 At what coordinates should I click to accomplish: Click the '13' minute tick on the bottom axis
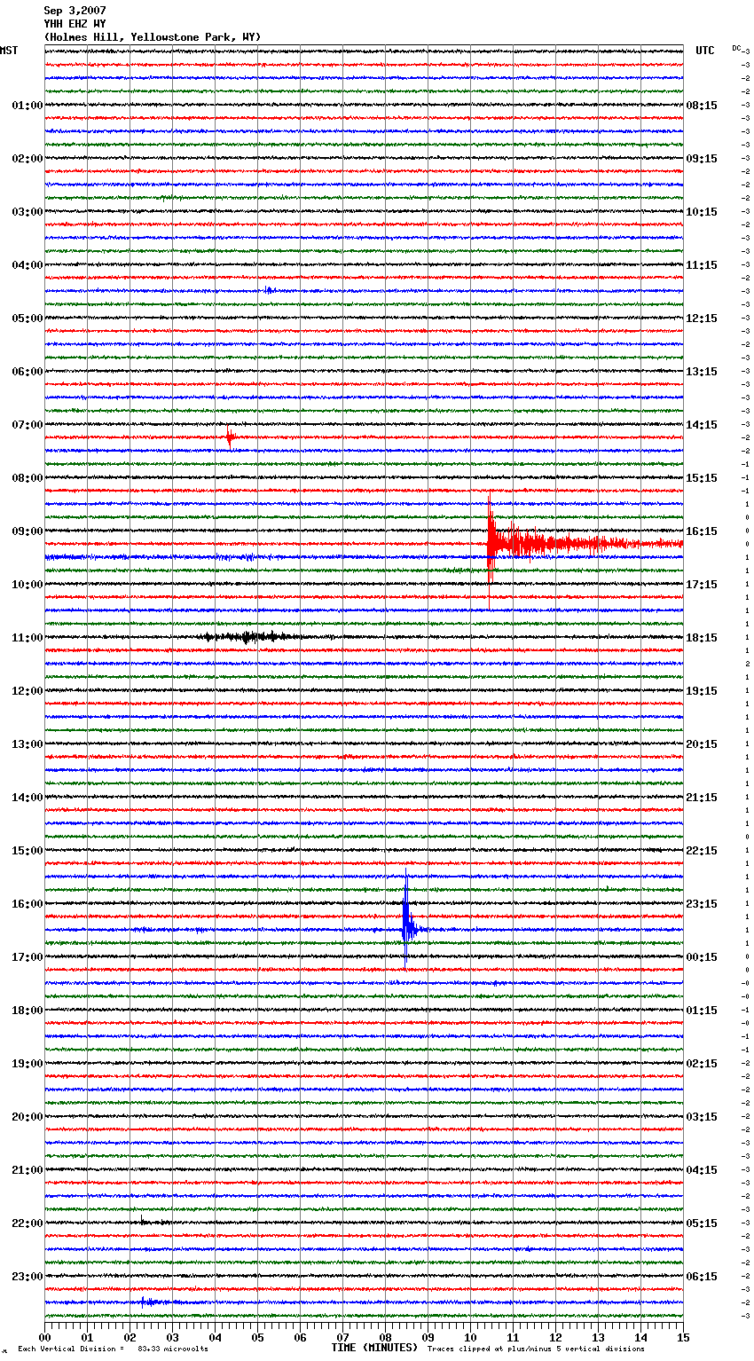(598, 1337)
